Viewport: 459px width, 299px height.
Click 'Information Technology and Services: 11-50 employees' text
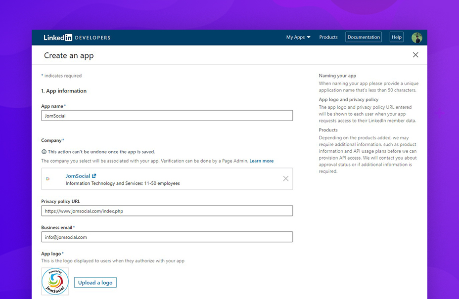coord(123,183)
